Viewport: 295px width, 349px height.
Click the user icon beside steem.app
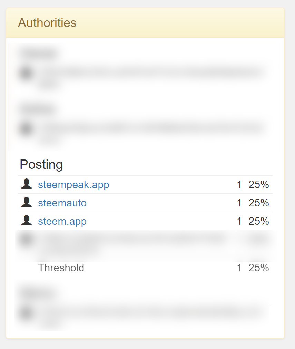(x=27, y=221)
